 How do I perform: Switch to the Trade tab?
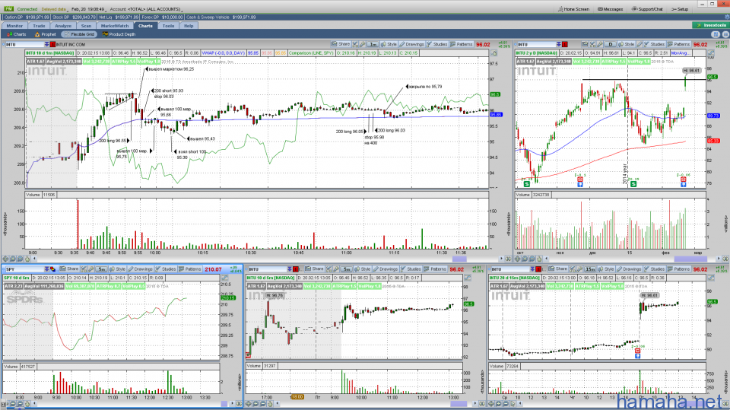tap(39, 26)
